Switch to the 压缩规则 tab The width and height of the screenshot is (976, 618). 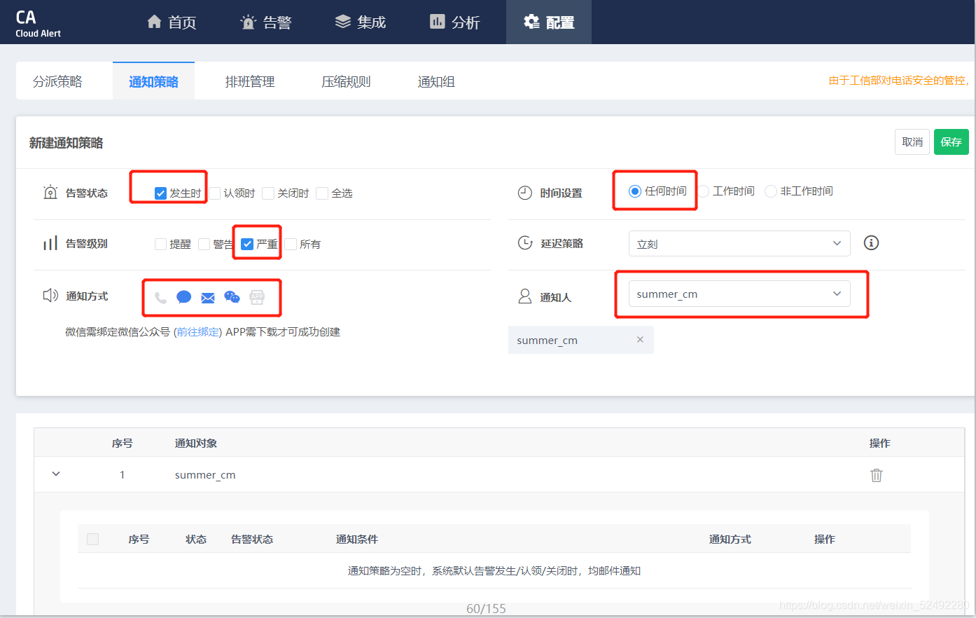[346, 81]
